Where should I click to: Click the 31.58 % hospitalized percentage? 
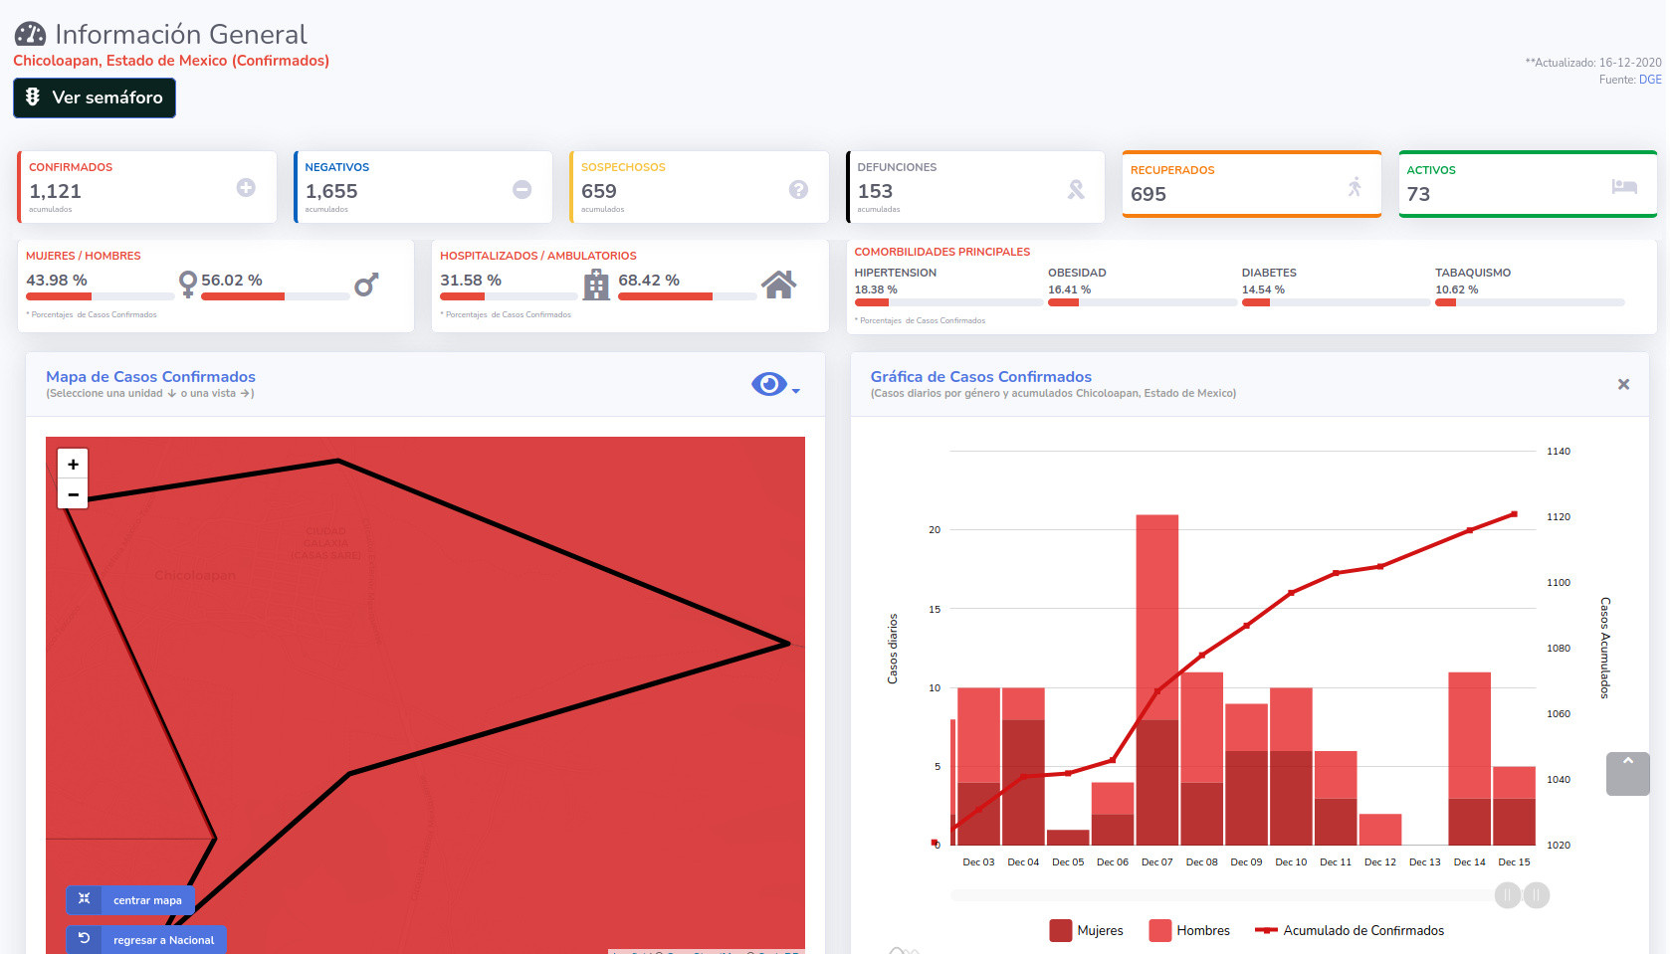[471, 281]
